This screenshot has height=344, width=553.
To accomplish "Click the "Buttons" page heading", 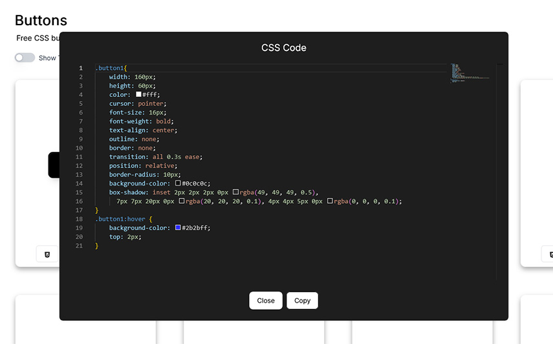I will point(41,21).
